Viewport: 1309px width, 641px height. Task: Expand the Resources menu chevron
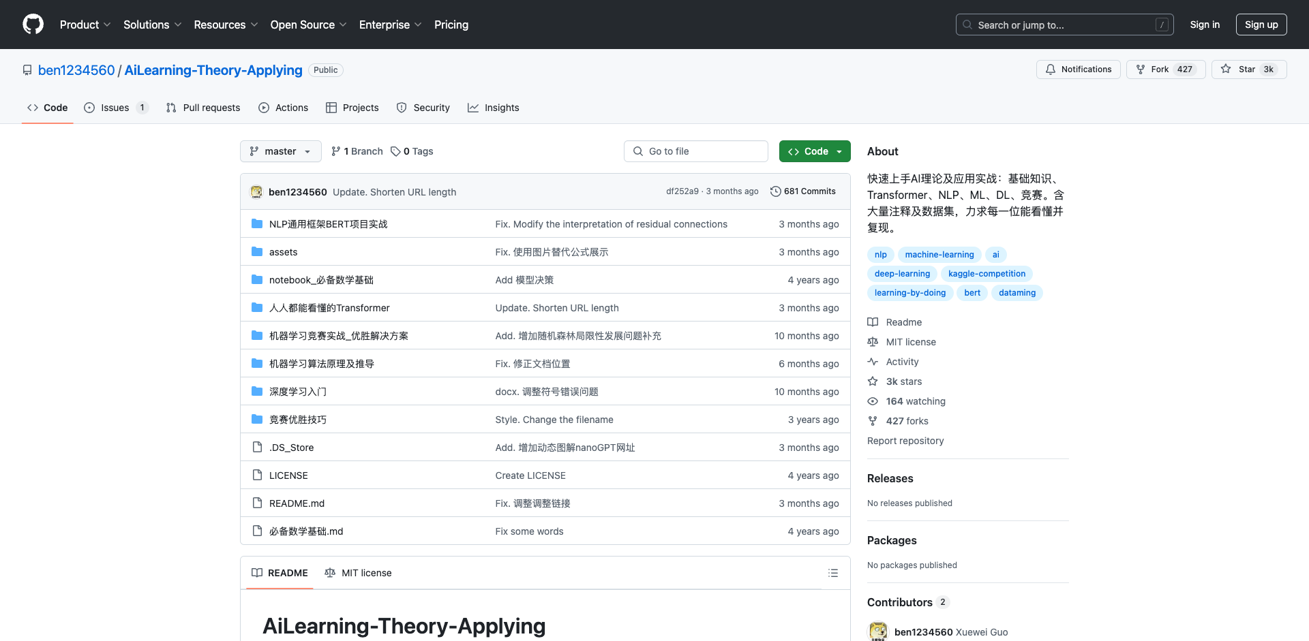click(x=255, y=25)
